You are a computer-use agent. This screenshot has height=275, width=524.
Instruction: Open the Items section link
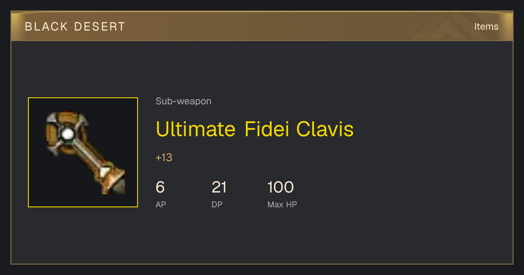[x=486, y=27]
